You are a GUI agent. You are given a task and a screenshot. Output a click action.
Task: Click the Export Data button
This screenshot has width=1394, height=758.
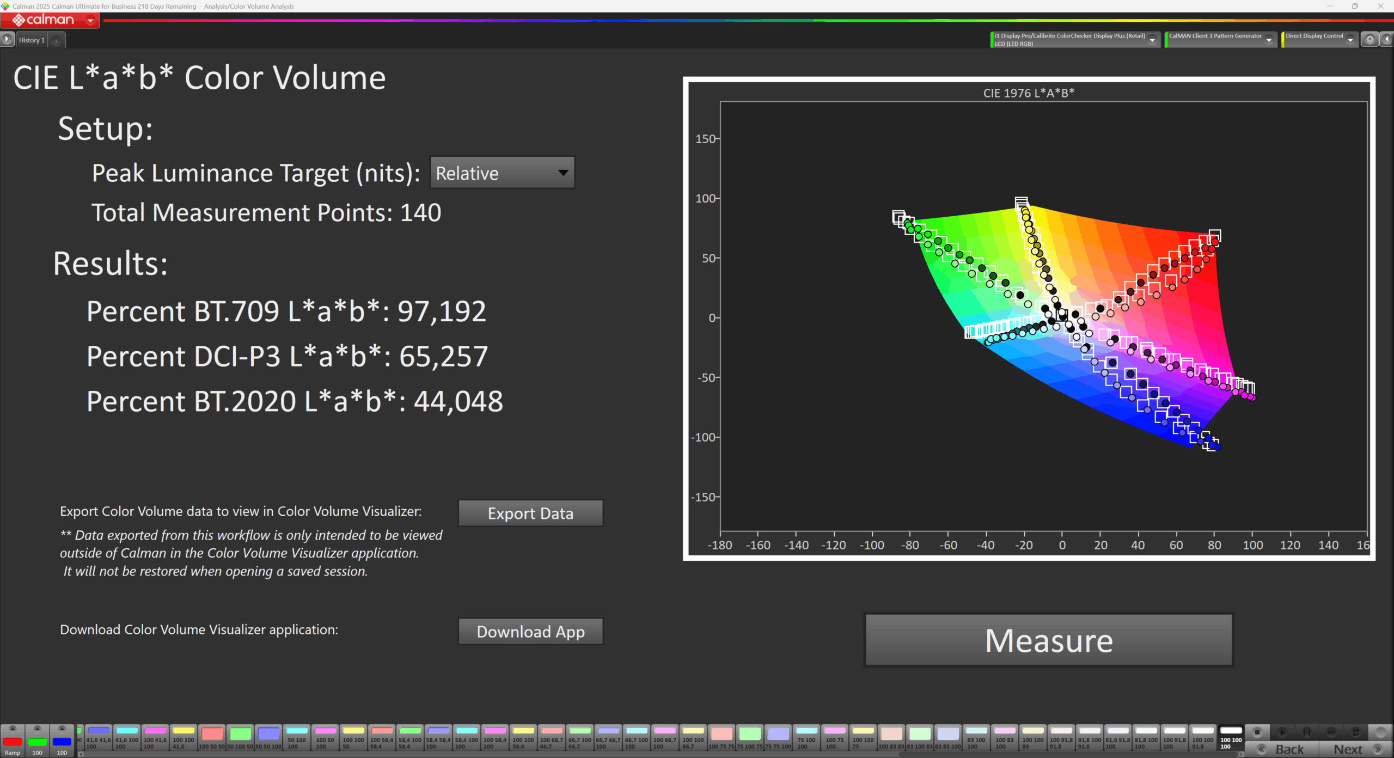tap(530, 514)
